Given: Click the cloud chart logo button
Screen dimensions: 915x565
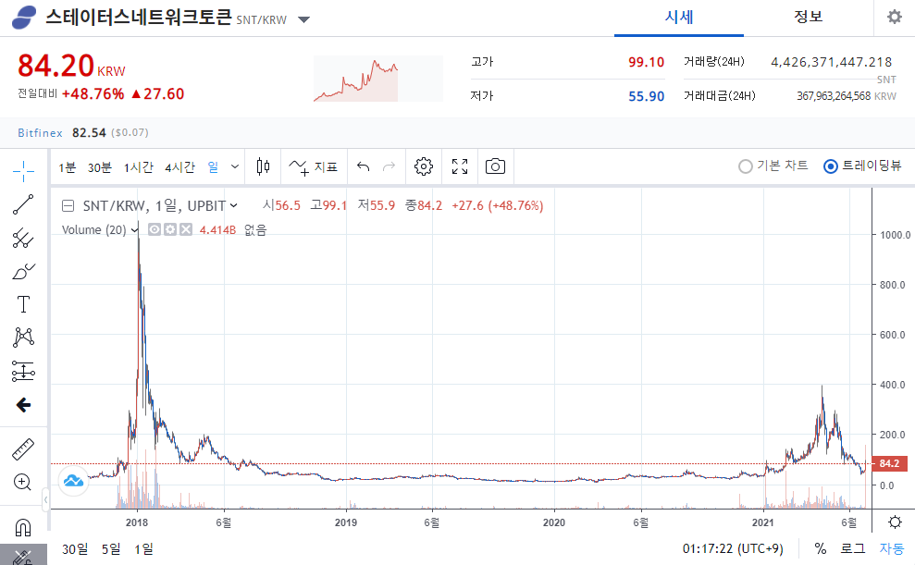Looking at the screenshot, I should (73, 481).
